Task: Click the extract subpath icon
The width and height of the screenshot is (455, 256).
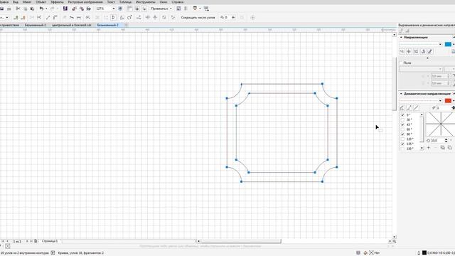Action: pyautogui.click(x=97, y=17)
